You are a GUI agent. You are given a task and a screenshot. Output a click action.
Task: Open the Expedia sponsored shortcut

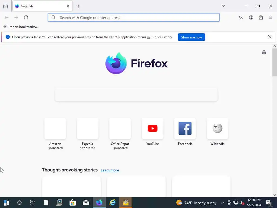point(88,134)
